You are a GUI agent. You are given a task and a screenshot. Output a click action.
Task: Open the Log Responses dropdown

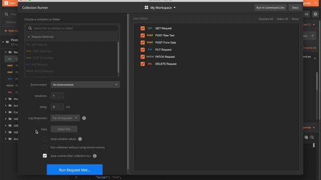pyautogui.click(x=65, y=118)
